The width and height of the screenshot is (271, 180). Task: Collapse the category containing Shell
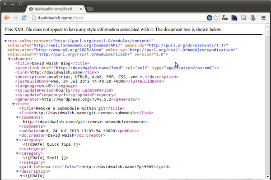click(x=17, y=153)
